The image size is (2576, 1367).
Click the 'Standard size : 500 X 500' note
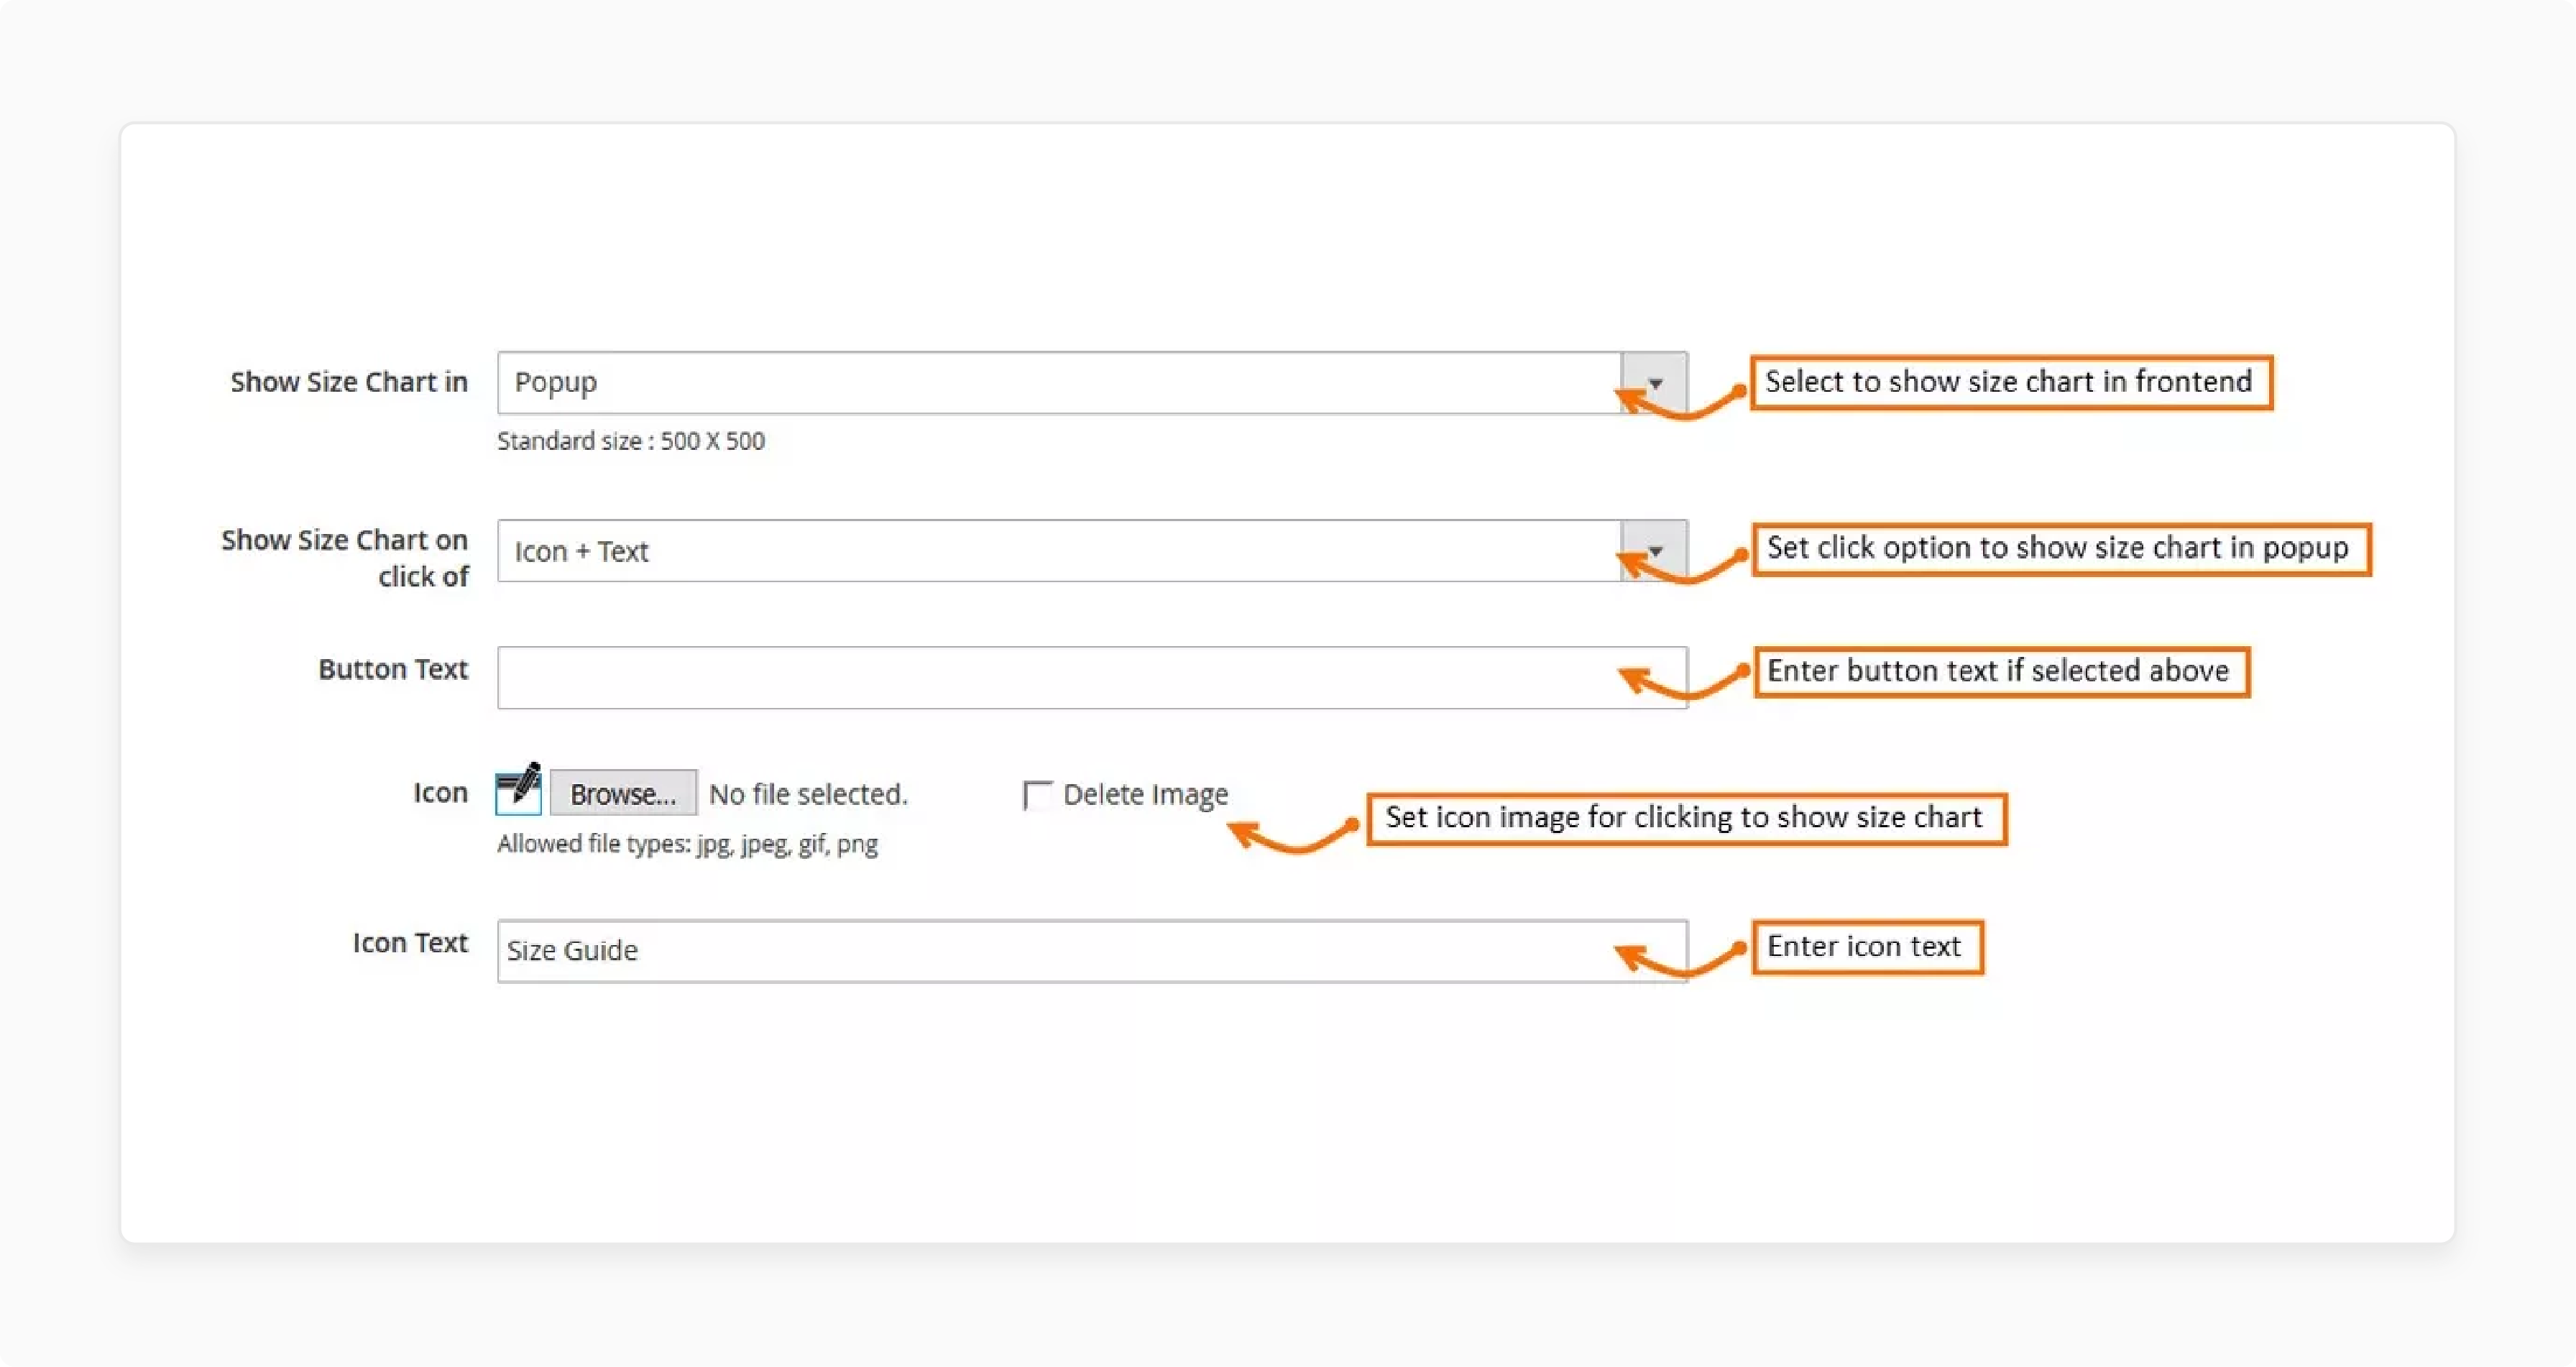pos(631,441)
